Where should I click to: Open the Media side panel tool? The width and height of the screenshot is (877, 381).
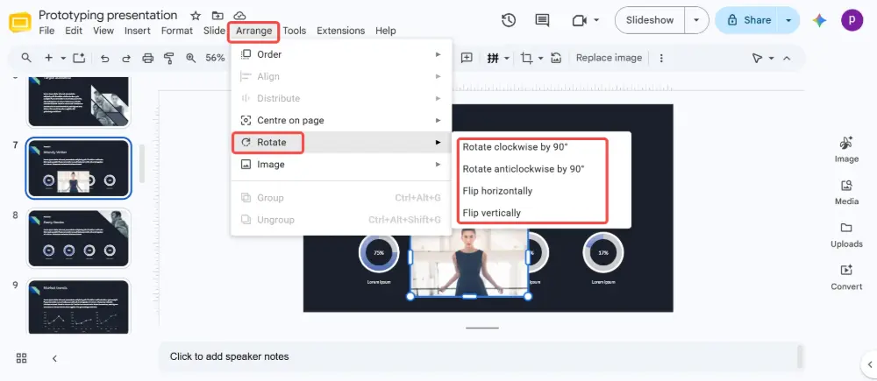tap(846, 192)
